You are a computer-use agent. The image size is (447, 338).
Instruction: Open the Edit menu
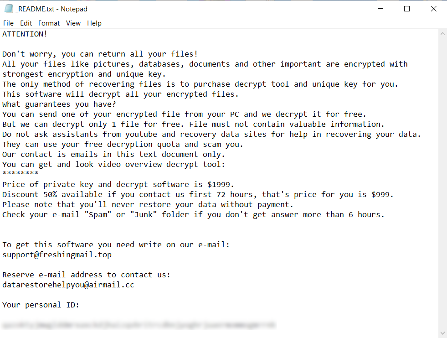pyautogui.click(x=26, y=23)
